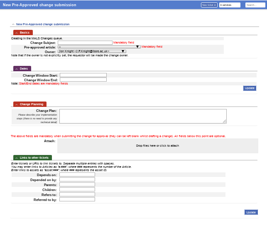Click the New ticket in button
Screen dimensions: 267x225
209,5
